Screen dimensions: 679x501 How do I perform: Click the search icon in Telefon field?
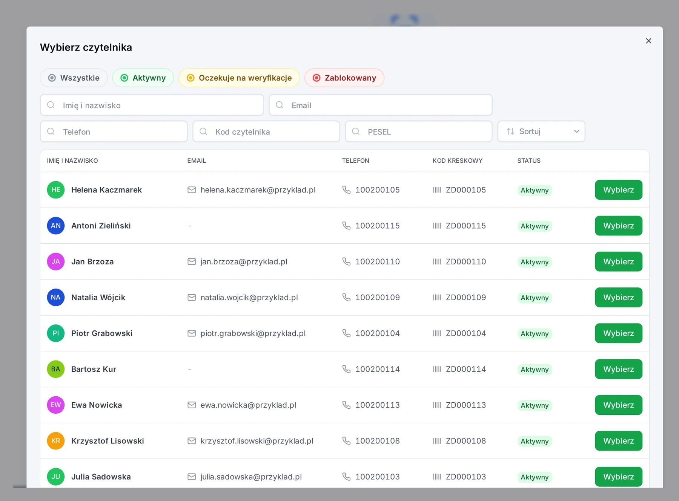(x=51, y=131)
